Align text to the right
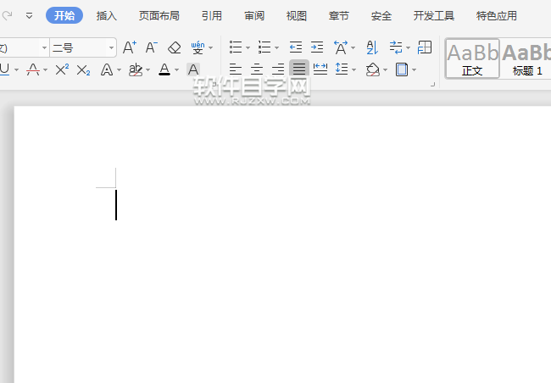 pyautogui.click(x=278, y=69)
